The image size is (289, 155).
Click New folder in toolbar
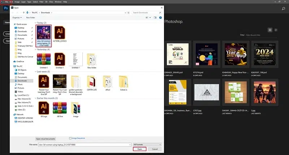click(30, 17)
